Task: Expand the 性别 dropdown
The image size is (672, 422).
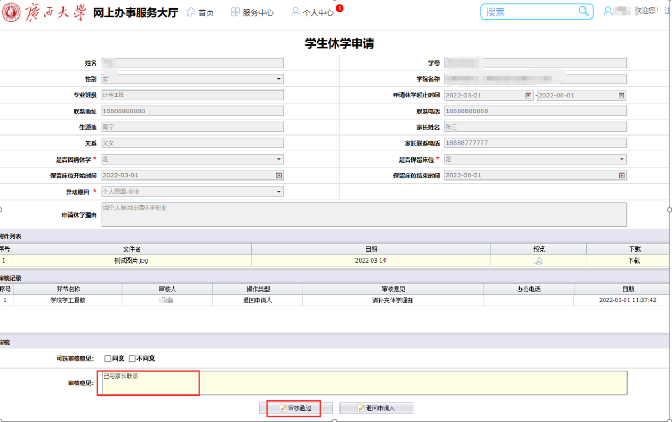Action: coord(279,79)
